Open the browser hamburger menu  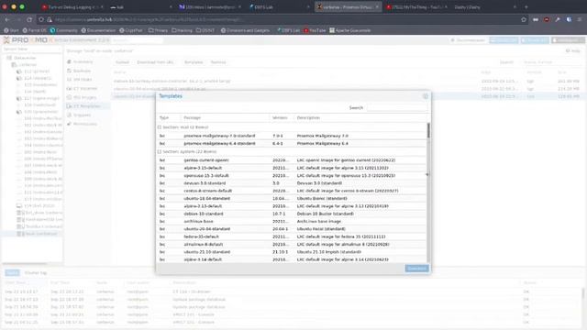point(580,19)
